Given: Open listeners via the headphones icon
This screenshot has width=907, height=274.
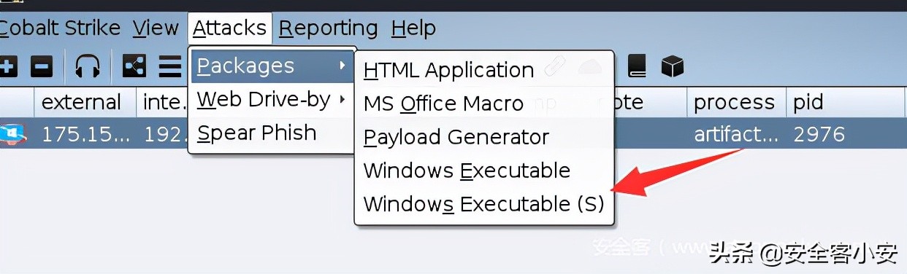Looking at the screenshot, I should (x=88, y=67).
